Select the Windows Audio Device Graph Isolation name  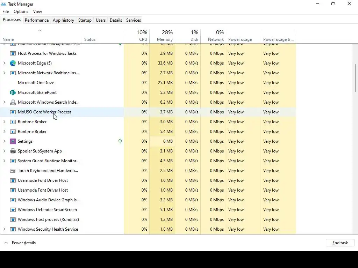[x=49, y=200]
